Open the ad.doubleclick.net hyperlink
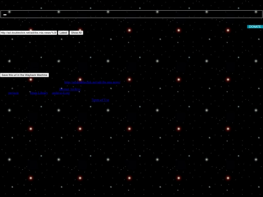This screenshot has width=263, height=197. (x=92, y=82)
